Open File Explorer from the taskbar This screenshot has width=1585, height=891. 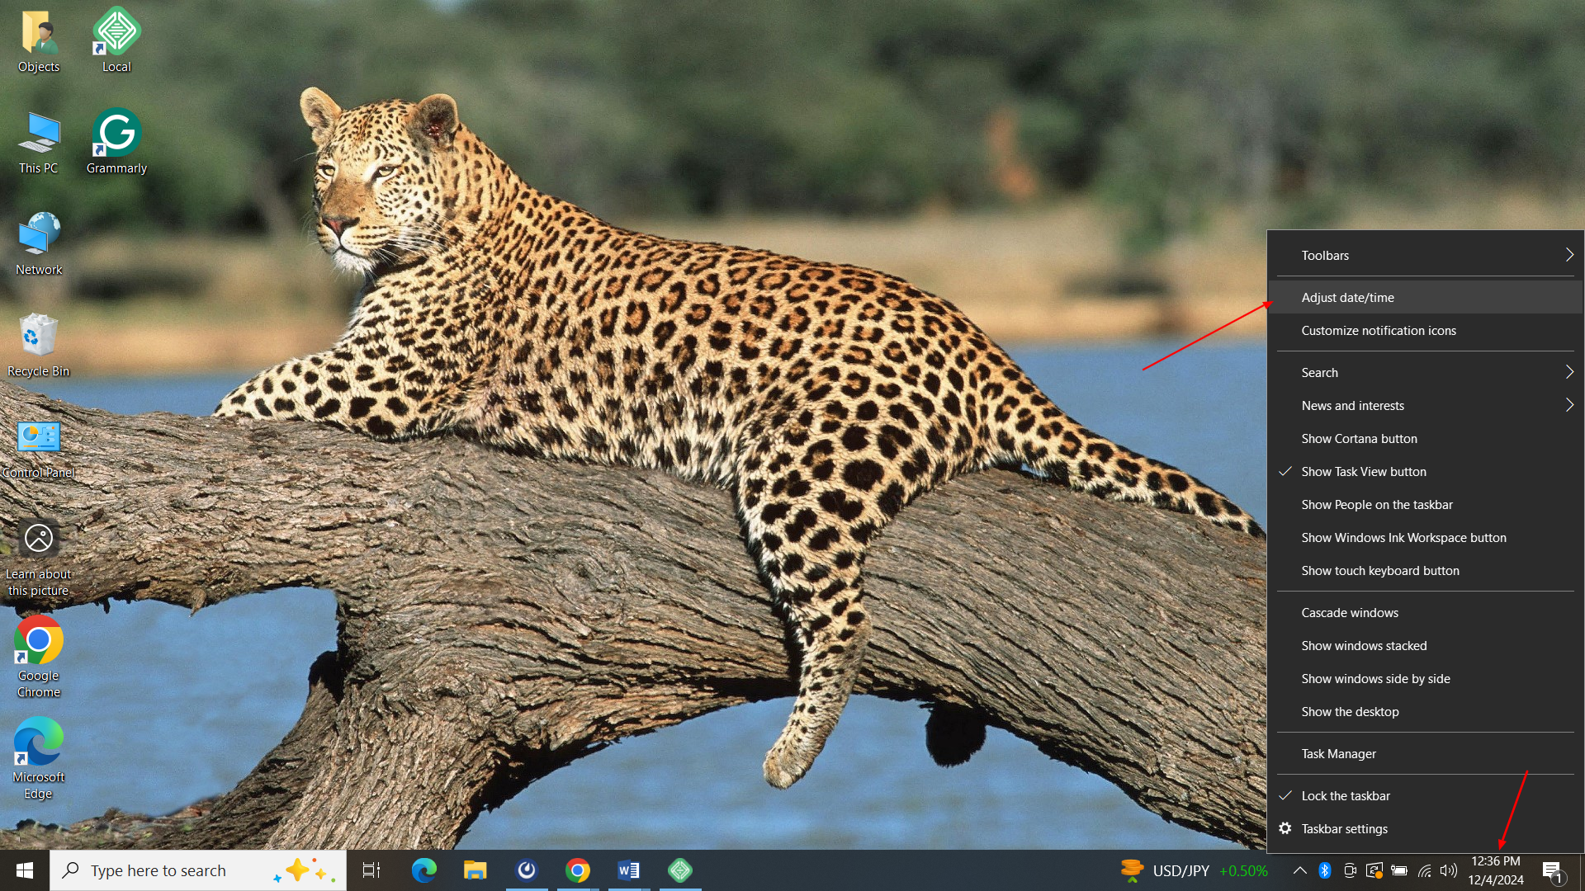coord(475,870)
